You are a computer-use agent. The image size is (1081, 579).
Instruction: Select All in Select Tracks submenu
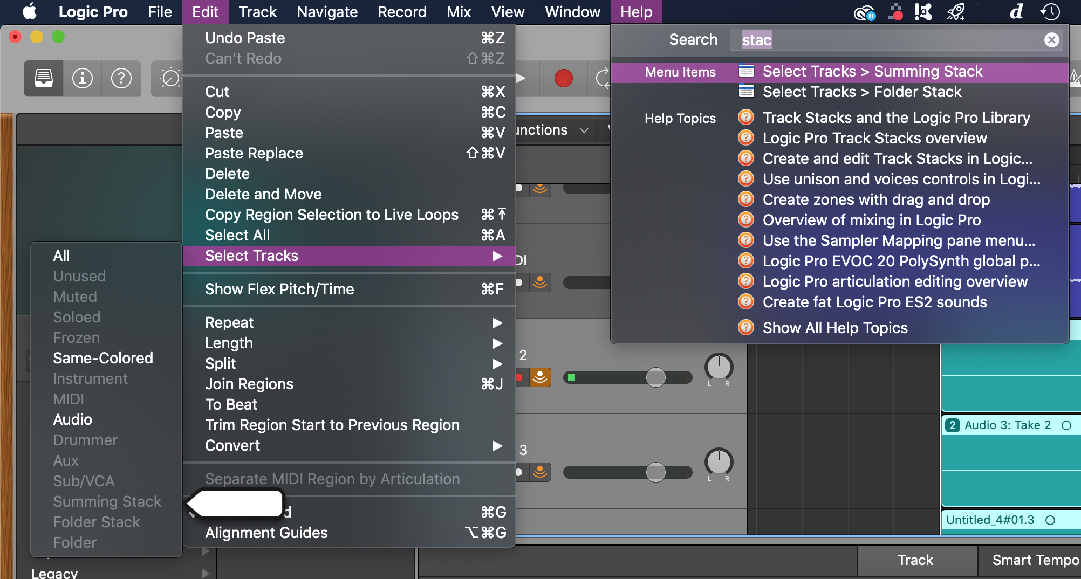106,256
